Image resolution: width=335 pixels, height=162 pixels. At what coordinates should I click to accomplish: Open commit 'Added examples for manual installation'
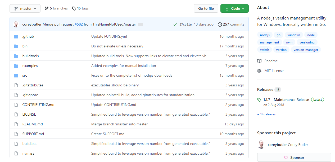tap(124, 66)
